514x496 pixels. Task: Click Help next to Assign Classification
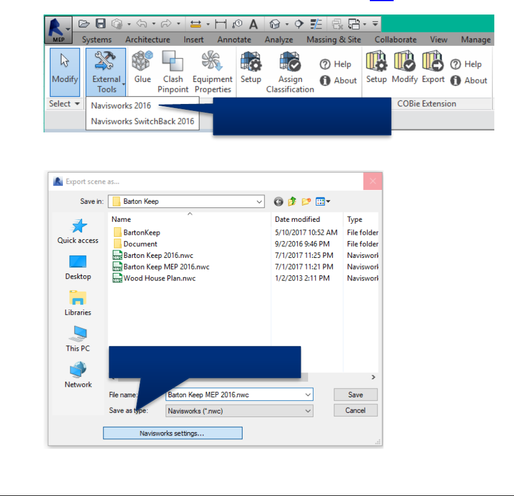(335, 64)
